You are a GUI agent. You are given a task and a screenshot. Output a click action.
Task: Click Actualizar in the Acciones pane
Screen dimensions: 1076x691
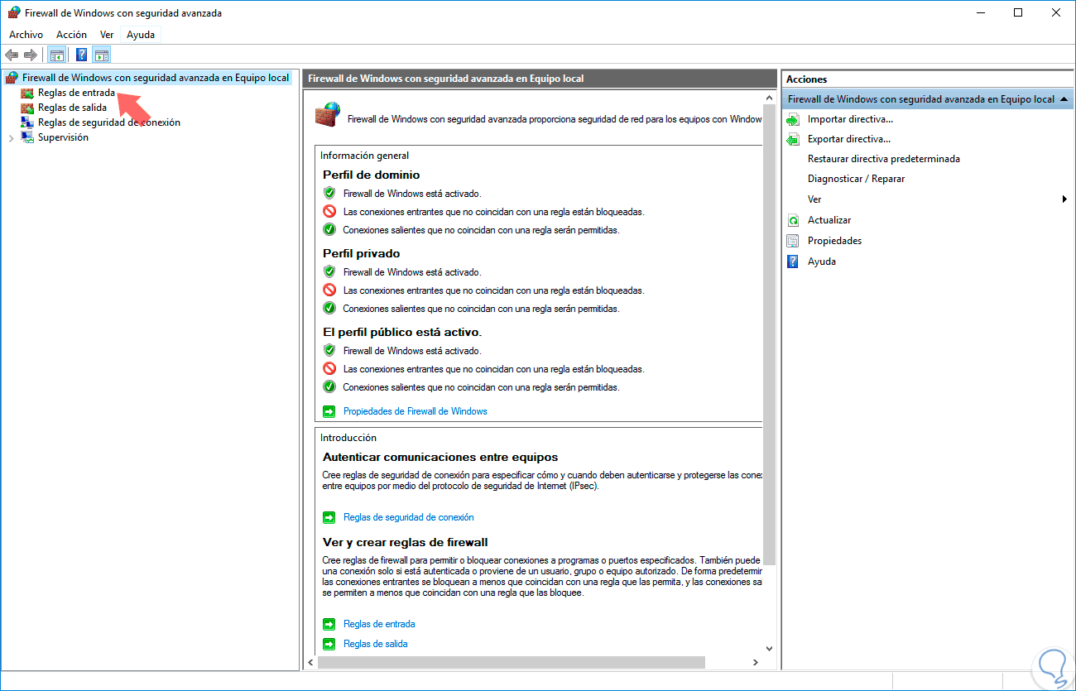click(x=829, y=220)
